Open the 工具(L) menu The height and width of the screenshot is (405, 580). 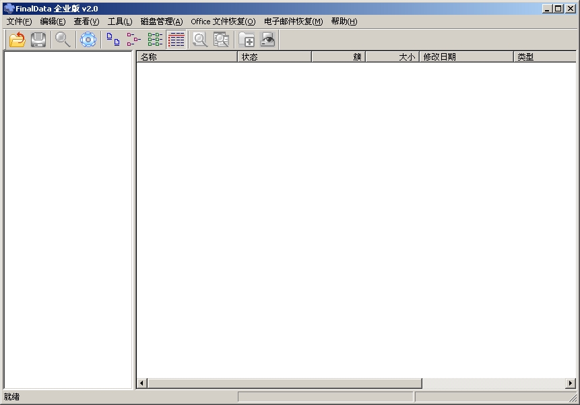click(x=120, y=22)
